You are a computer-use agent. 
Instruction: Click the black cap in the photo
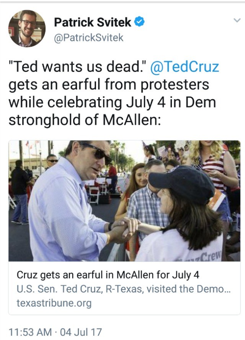182,183
